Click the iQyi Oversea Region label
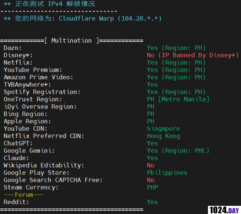The image size is (241, 214). (x=40, y=107)
